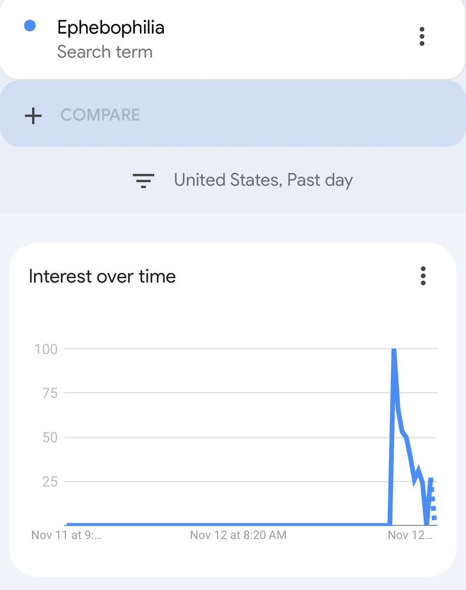This screenshot has height=590, width=466.
Task: Change the United States, Past day filter
Action: (263, 180)
